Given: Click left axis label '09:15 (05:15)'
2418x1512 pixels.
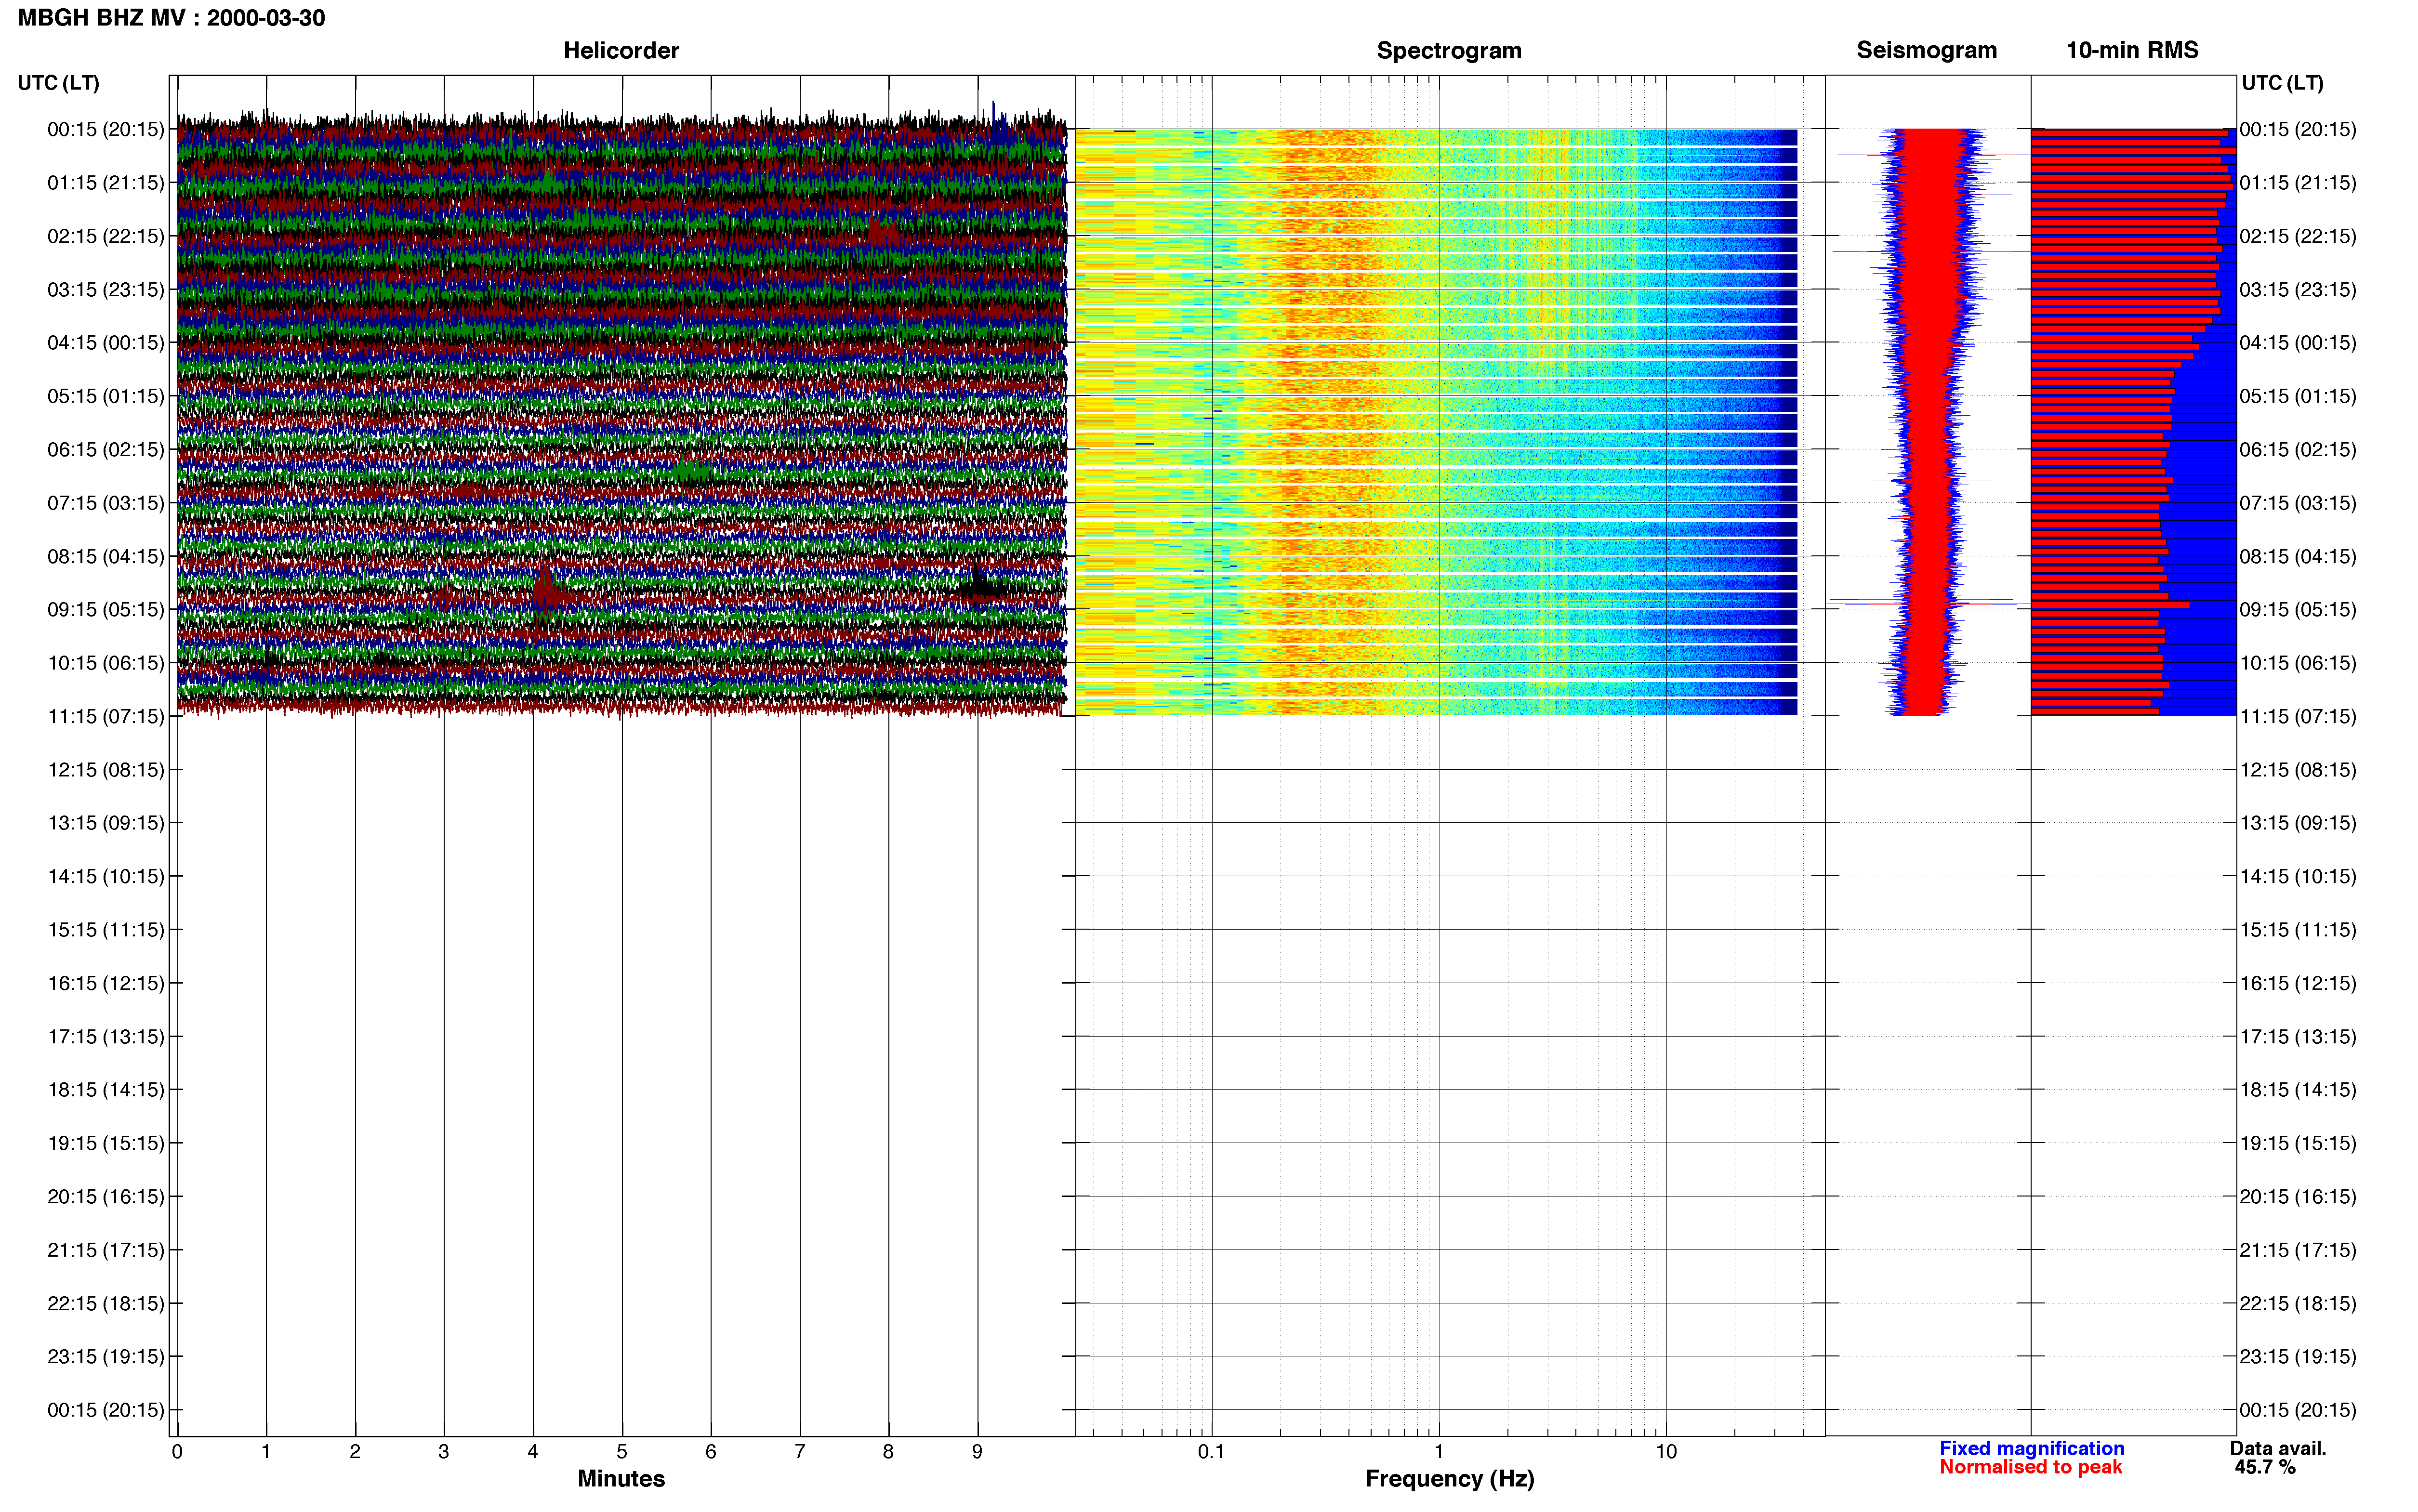Looking at the screenshot, I should pyautogui.click(x=106, y=610).
